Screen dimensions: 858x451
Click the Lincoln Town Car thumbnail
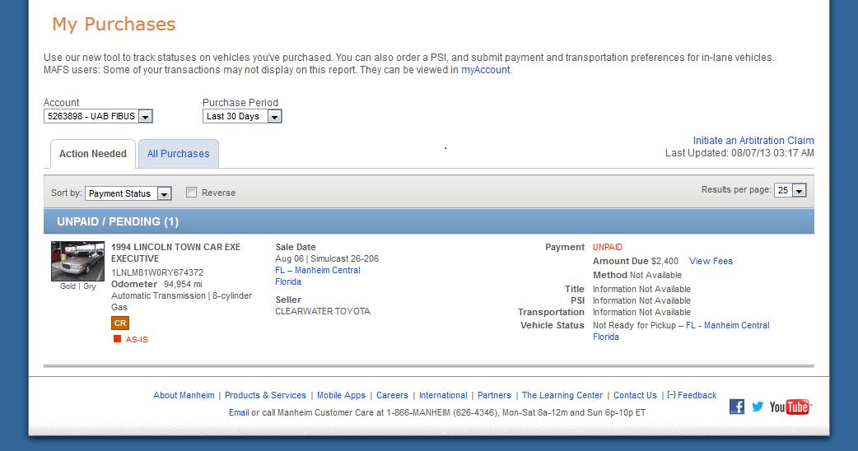pyautogui.click(x=77, y=262)
